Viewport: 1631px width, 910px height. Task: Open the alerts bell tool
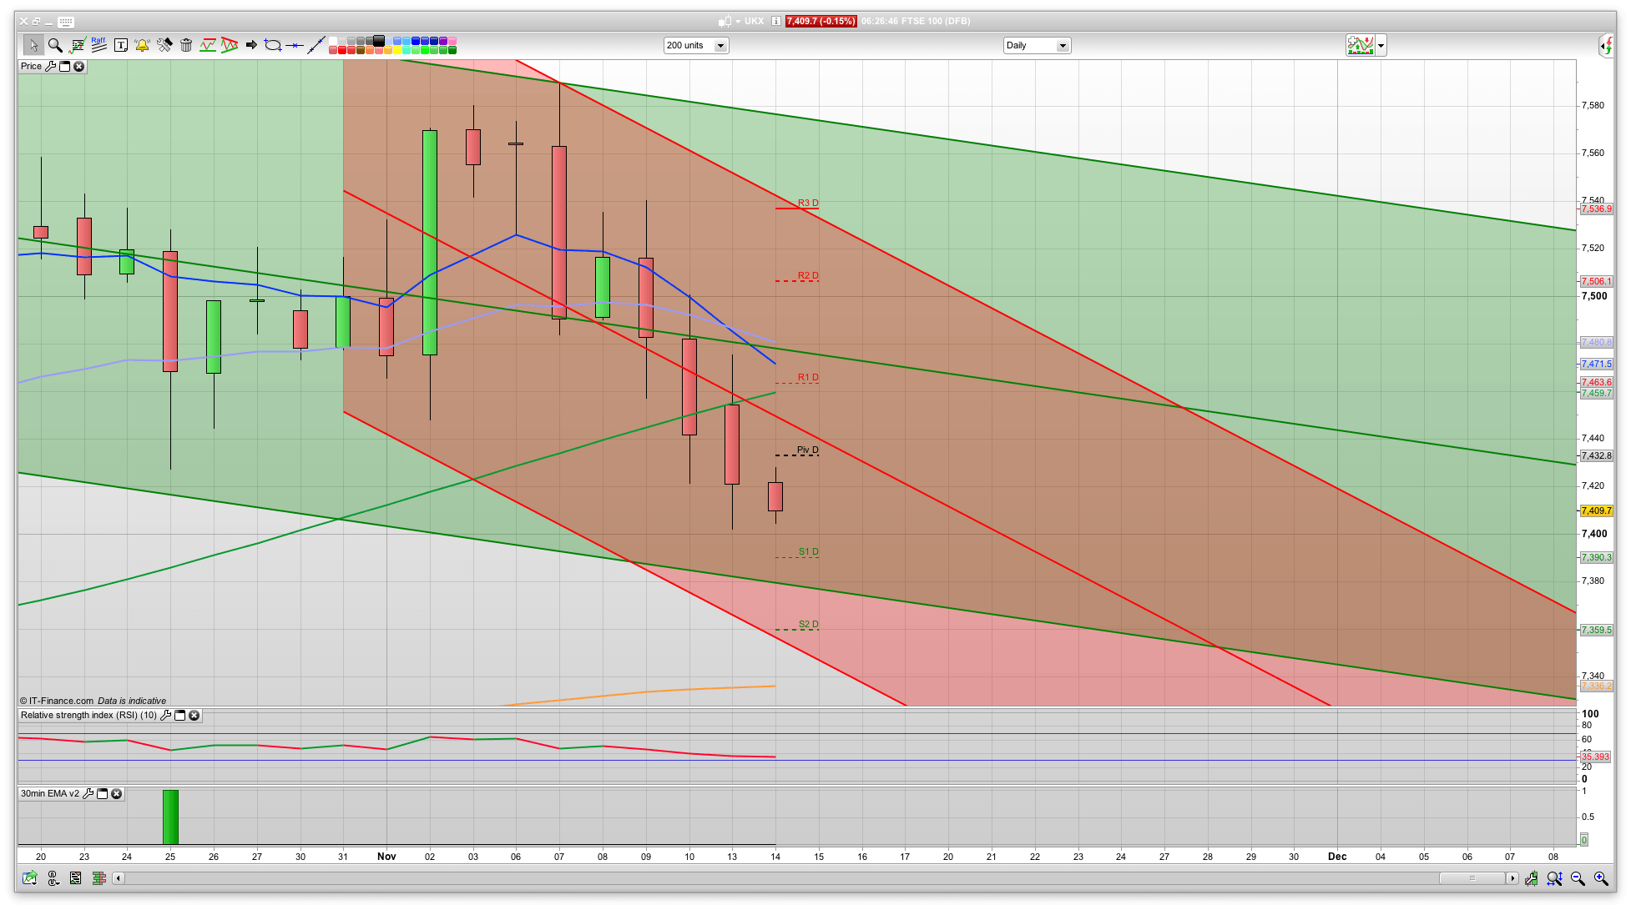(x=142, y=45)
